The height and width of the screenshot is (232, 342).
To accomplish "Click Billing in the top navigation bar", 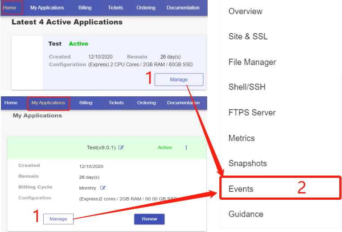I will point(84,8).
